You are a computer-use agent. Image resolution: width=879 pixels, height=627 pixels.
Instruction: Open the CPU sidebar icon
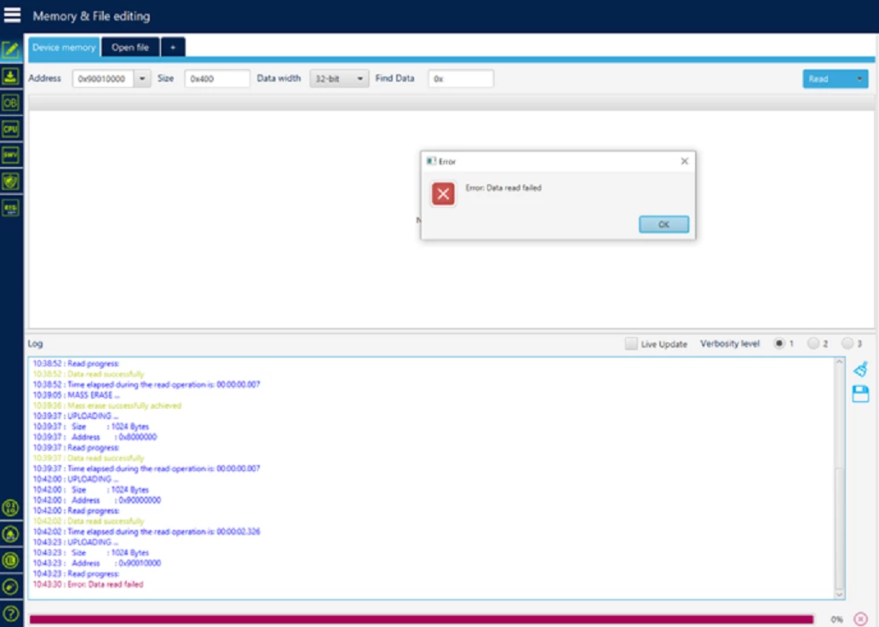tap(11, 129)
